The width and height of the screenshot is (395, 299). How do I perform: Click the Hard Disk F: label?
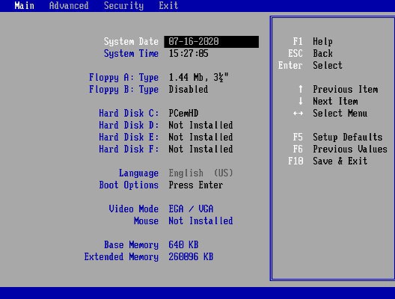[129, 149]
